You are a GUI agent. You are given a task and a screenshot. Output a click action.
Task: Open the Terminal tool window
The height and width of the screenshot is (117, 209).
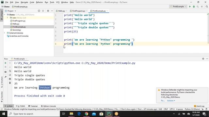[x=33, y=106]
